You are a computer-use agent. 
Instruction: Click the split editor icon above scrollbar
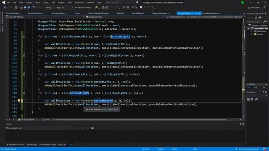coord(244,20)
